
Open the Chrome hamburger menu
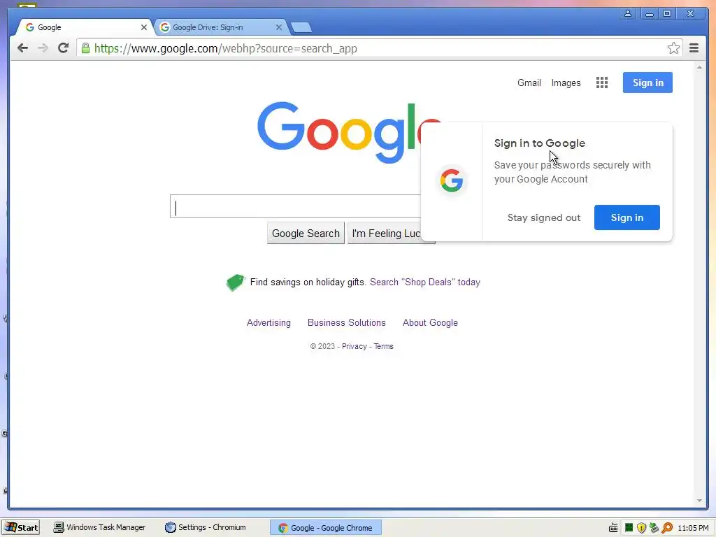click(x=694, y=48)
